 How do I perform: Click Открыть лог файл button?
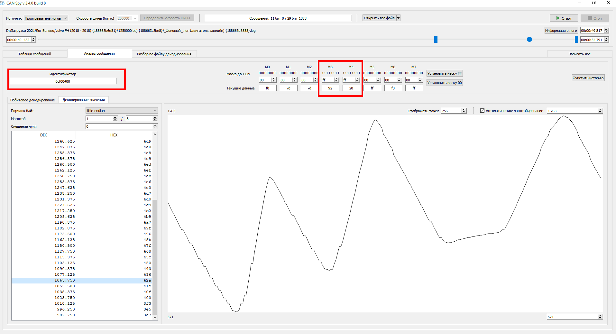(x=379, y=18)
